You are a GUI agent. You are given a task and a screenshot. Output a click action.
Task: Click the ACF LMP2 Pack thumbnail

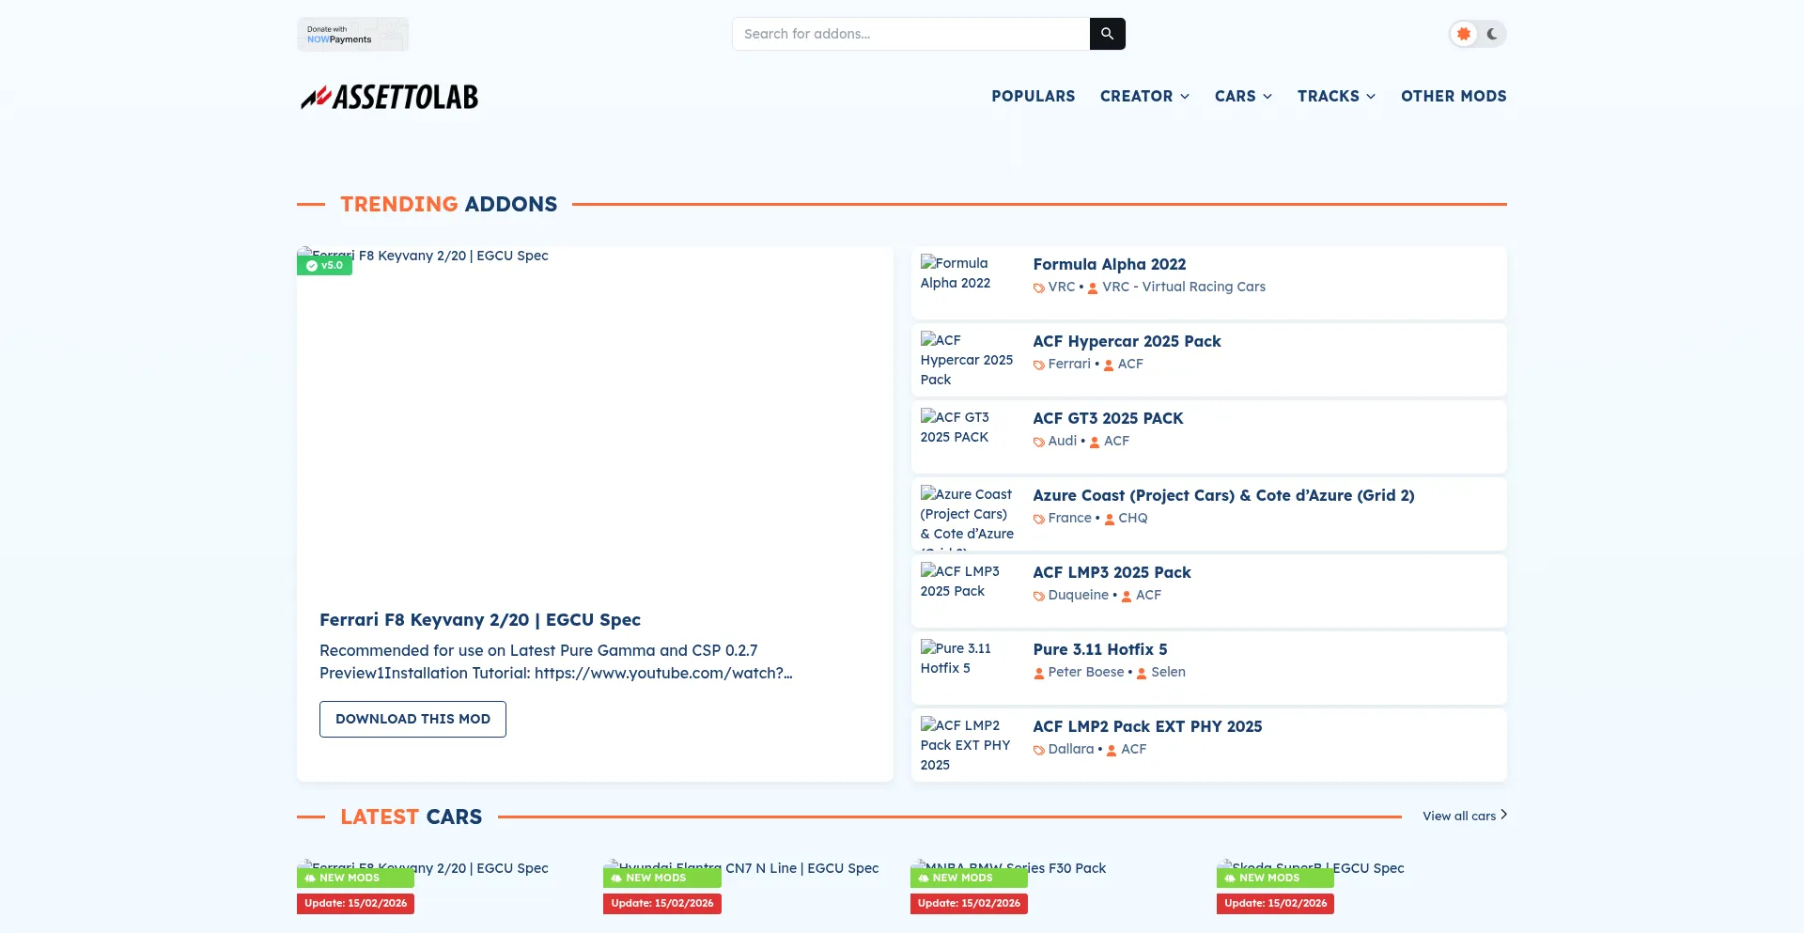click(967, 745)
